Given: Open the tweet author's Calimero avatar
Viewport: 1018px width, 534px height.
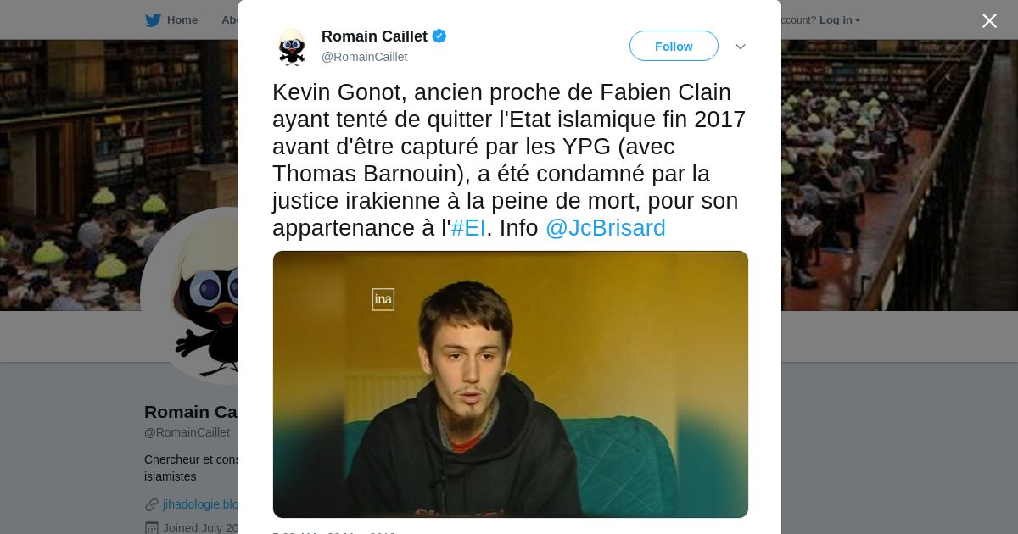Looking at the screenshot, I should click(x=292, y=47).
